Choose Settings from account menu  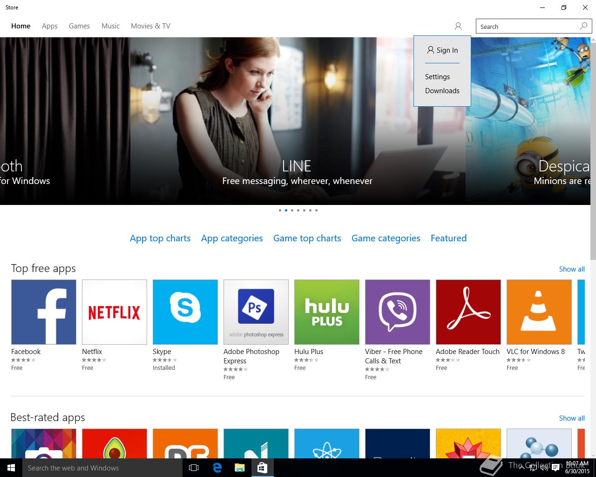[x=437, y=76]
